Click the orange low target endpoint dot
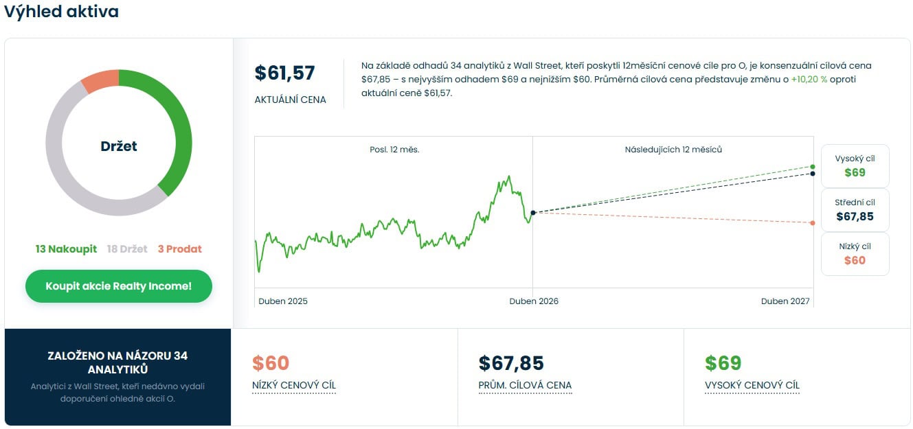The image size is (913, 429). point(813,223)
